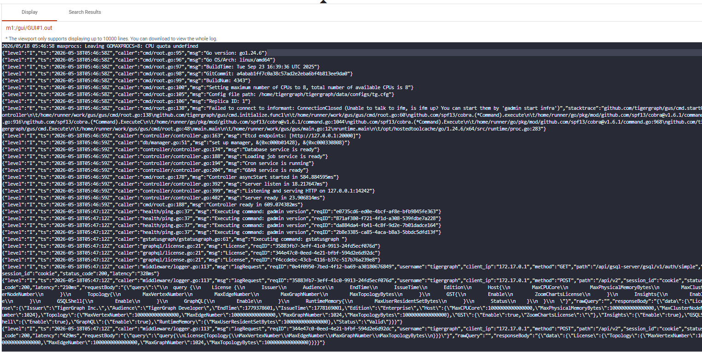The width and height of the screenshot is (702, 352).
Task: Select gadmin version line with reqID 2b8e3385
Action: tap(221, 232)
